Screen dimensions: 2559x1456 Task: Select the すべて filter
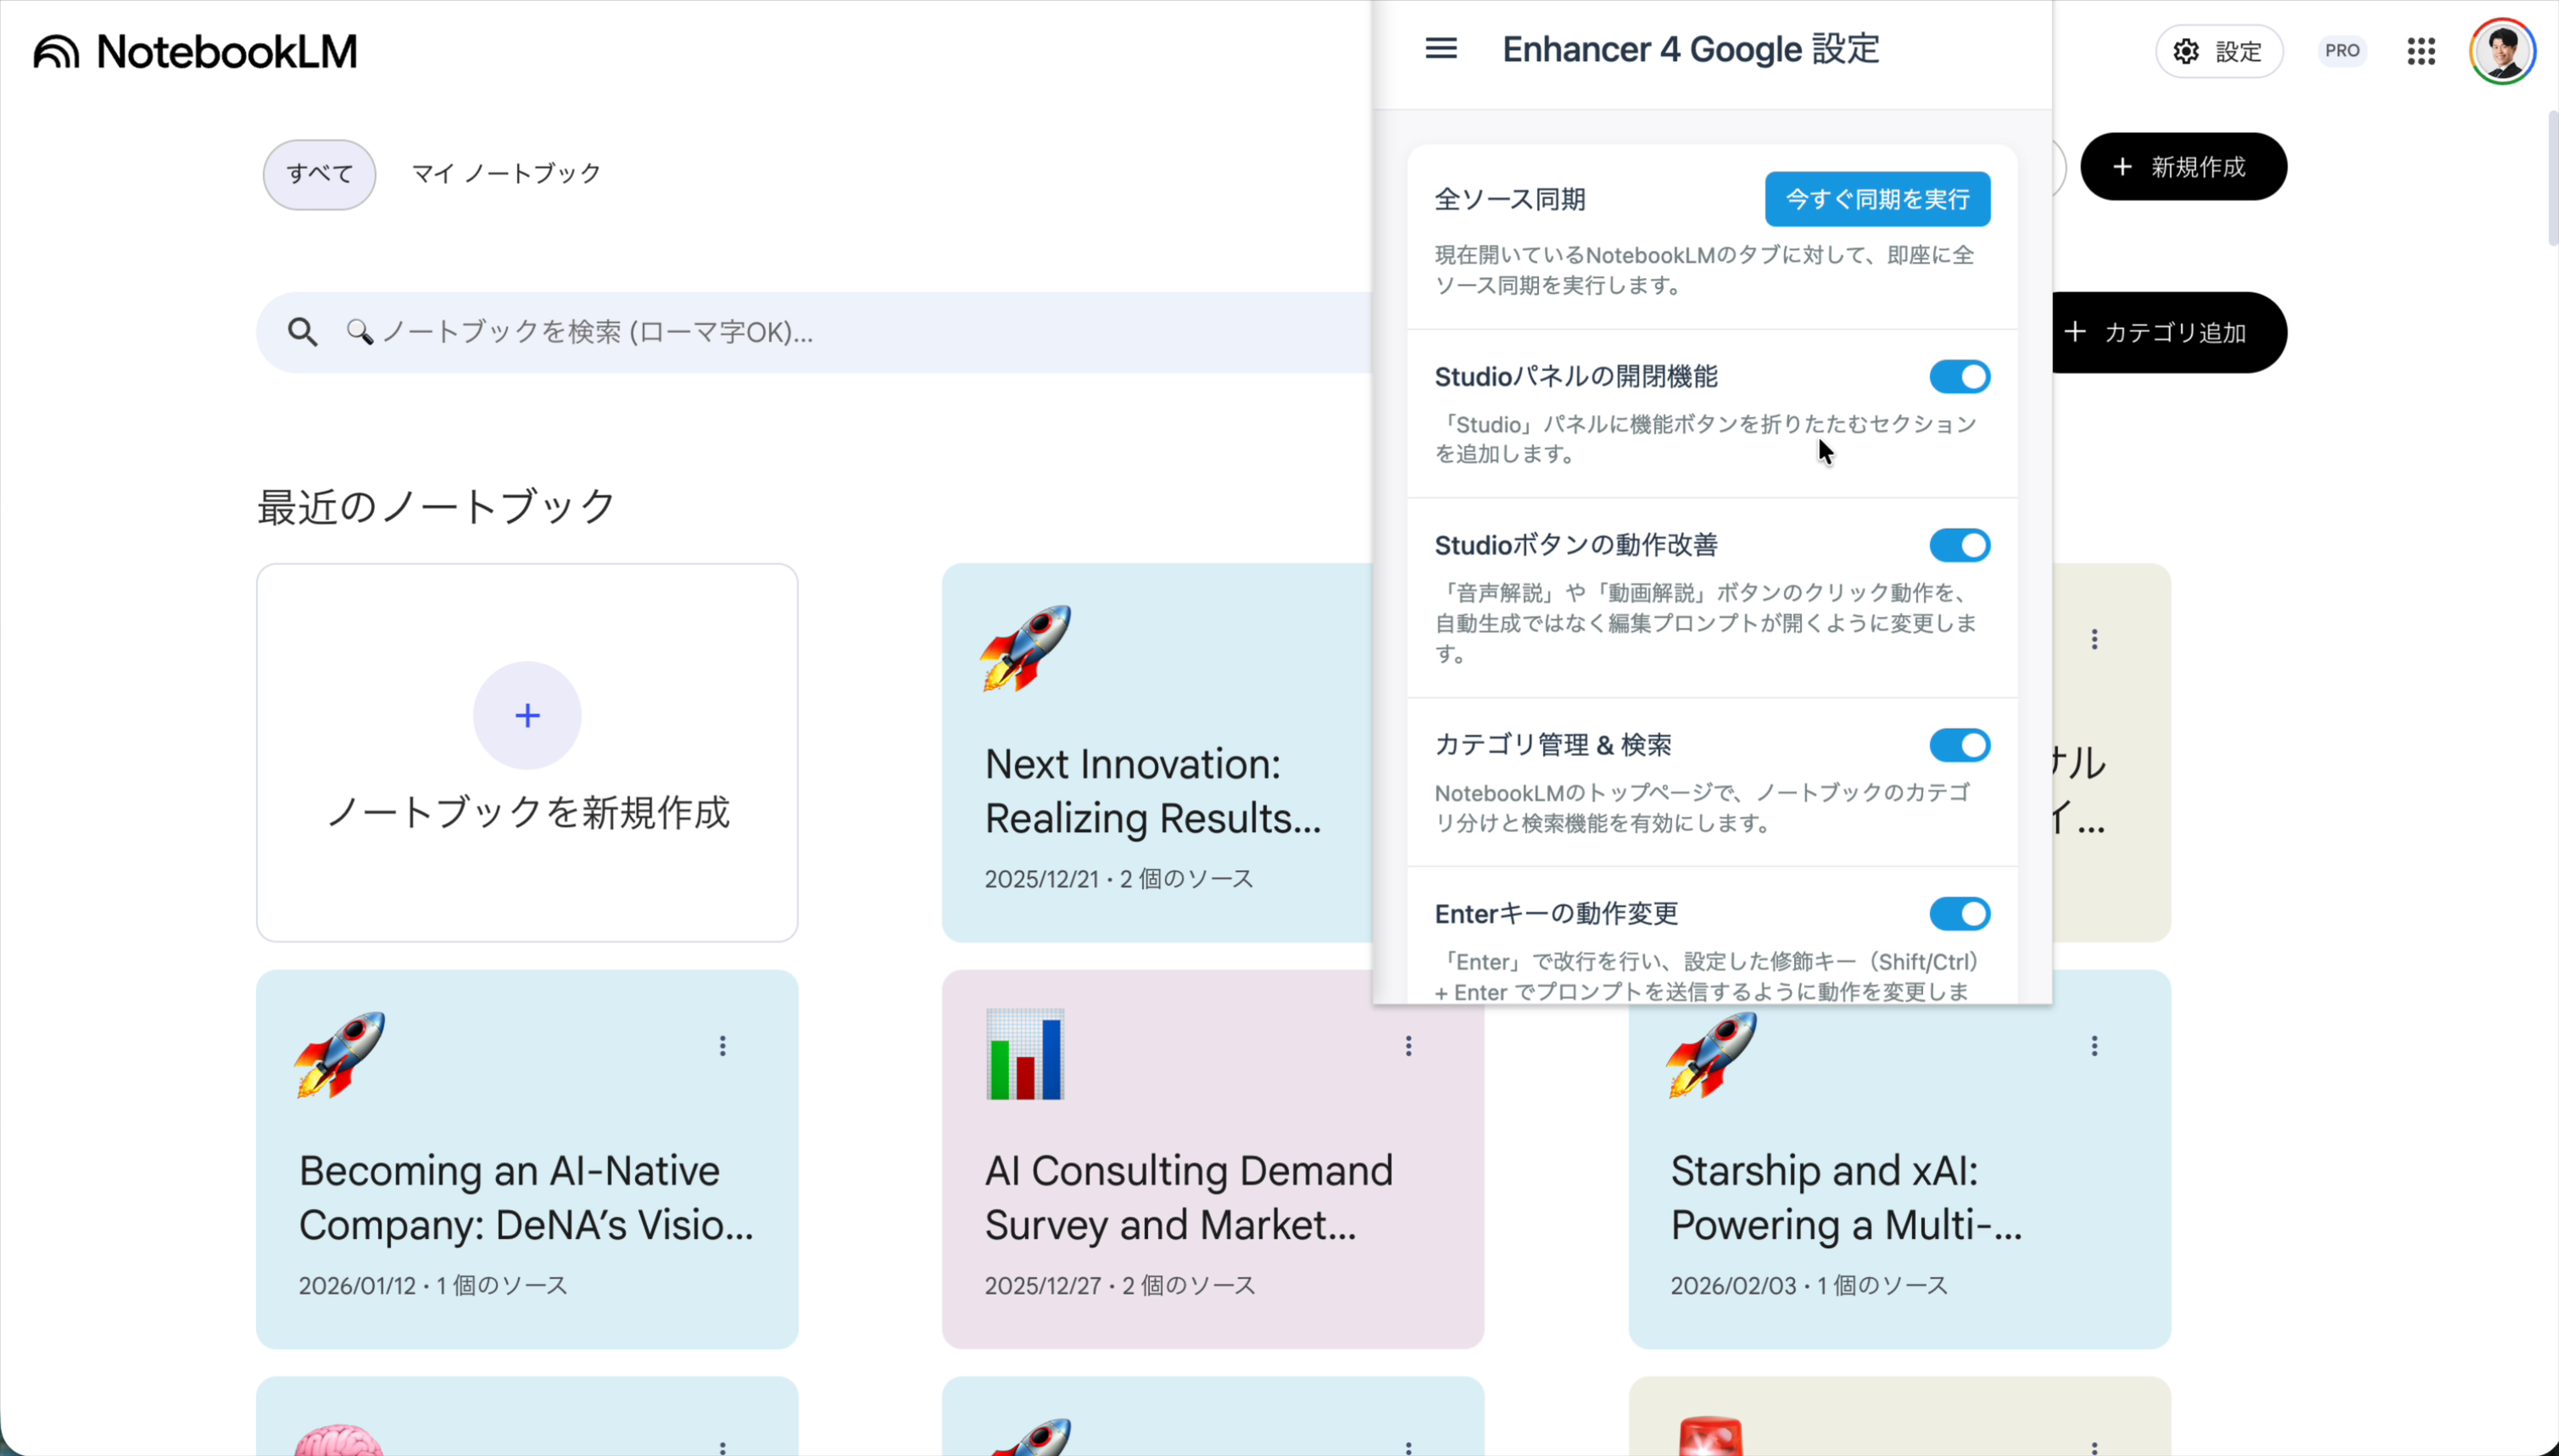click(x=318, y=174)
